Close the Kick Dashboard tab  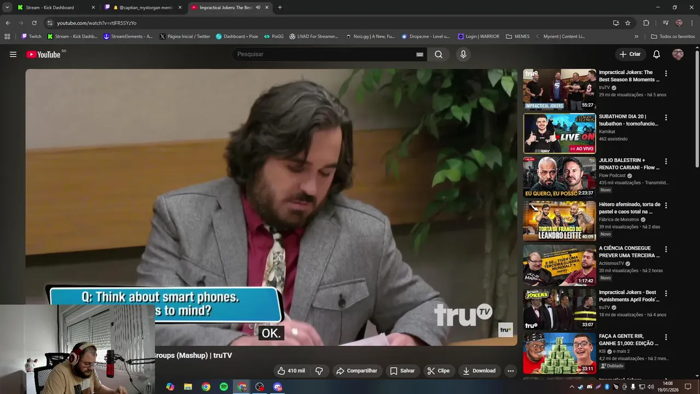coord(93,8)
